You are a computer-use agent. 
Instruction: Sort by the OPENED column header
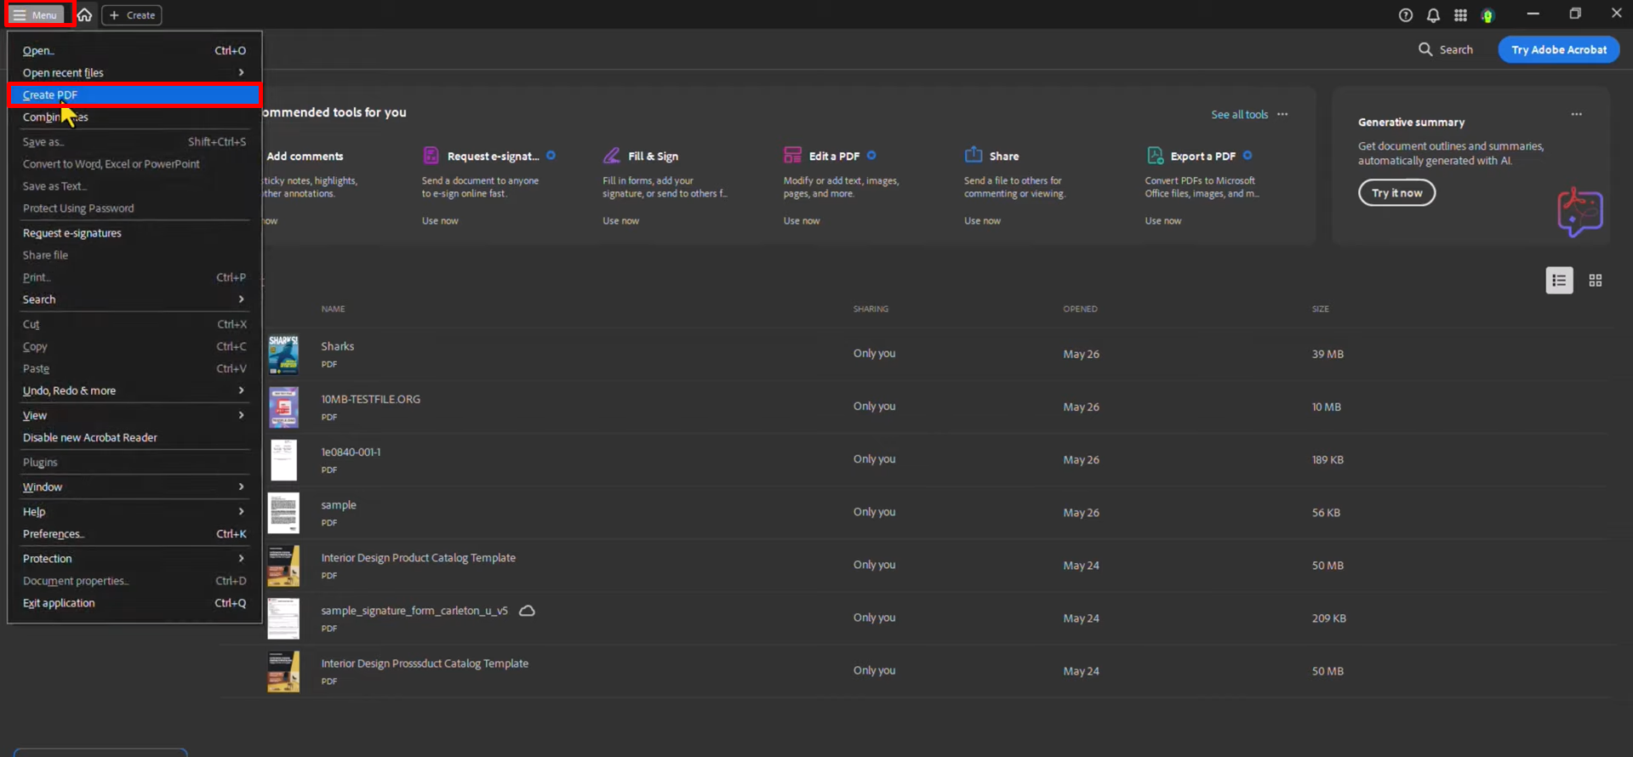click(x=1080, y=309)
